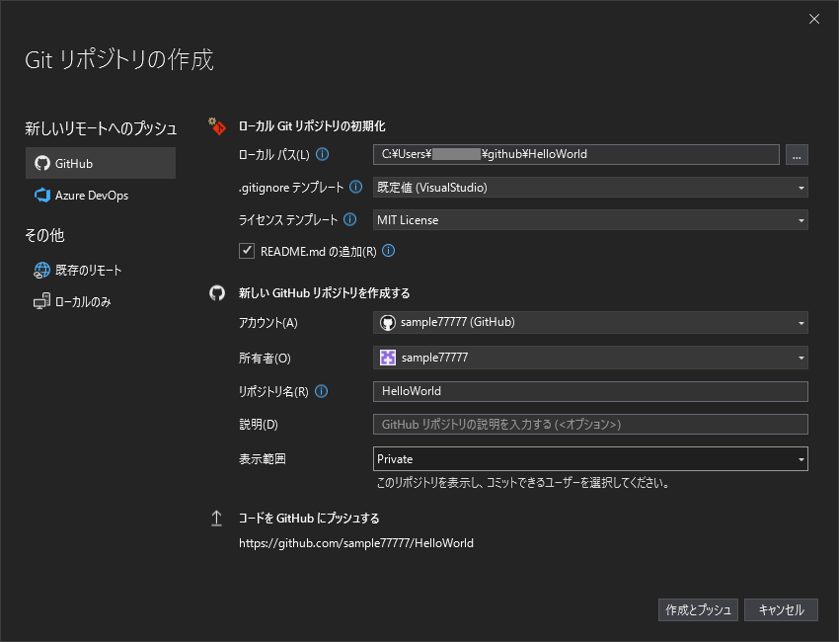
Task: Click GitHub icon beside 新しい GitHub リポジトリを作成する
Action: (x=217, y=293)
